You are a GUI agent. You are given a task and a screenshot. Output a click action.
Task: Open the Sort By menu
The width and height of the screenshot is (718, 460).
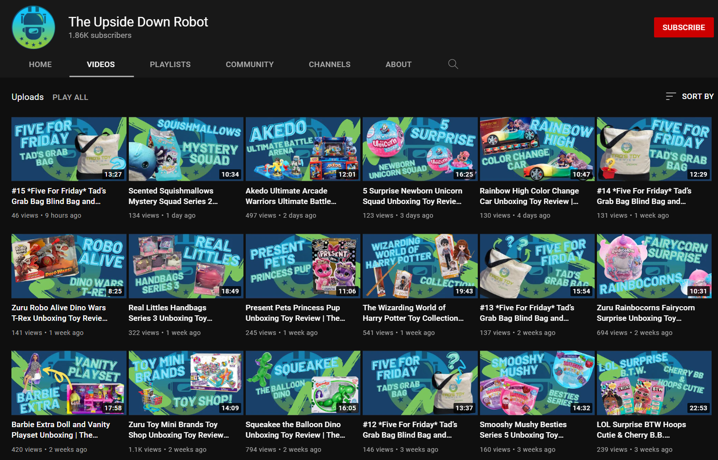pos(690,96)
